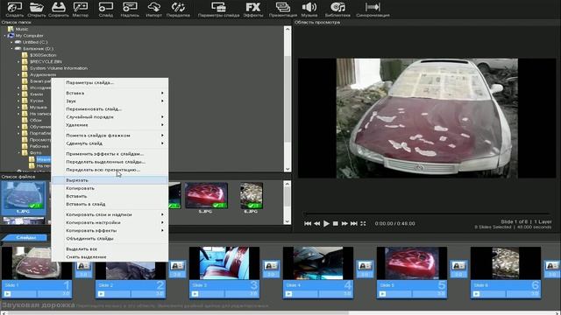Choose Вырезать in the context menu

110,180
